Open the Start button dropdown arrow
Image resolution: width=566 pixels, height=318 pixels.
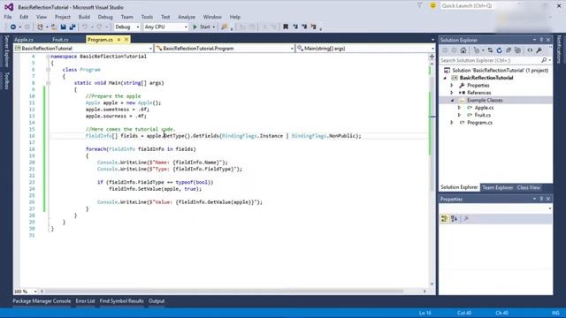214,27
